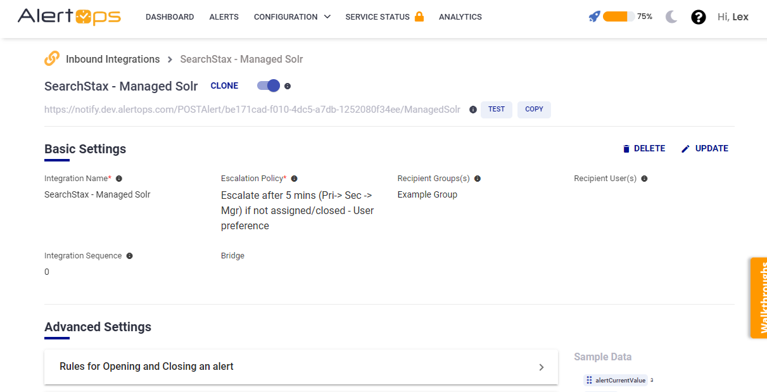Click the Inbound Integrations breadcrumb
767x392 pixels.
coord(113,59)
